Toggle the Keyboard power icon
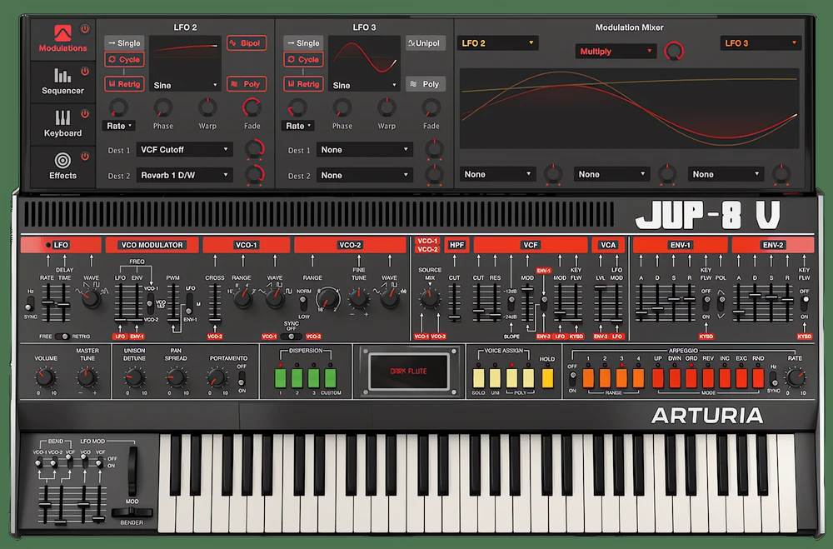 85,114
